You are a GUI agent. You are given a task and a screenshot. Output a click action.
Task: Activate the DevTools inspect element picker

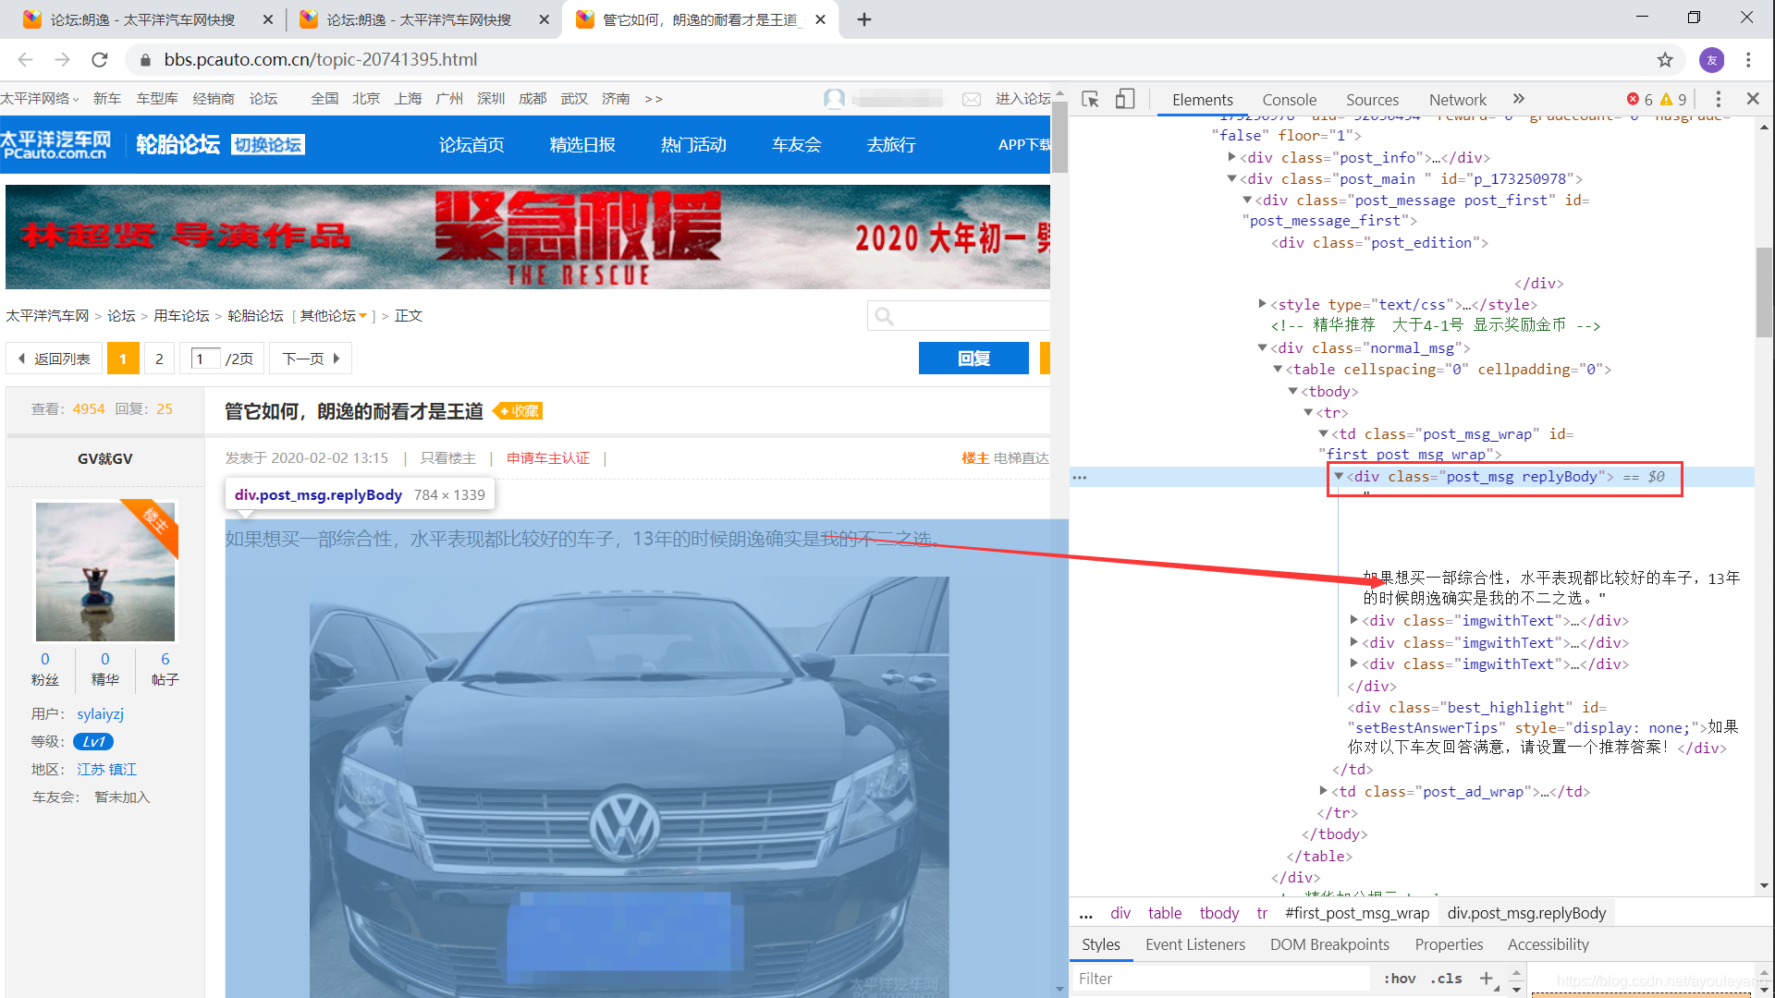1091,99
